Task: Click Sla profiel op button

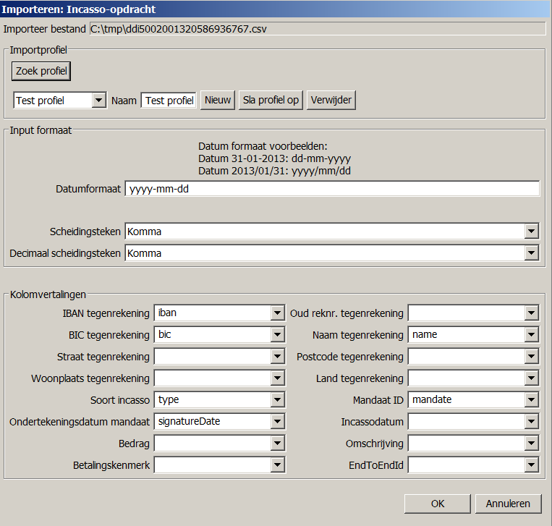Action: tap(271, 100)
